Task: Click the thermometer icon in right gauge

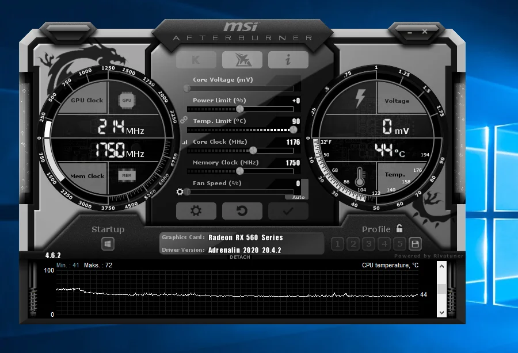Action: (x=359, y=176)
